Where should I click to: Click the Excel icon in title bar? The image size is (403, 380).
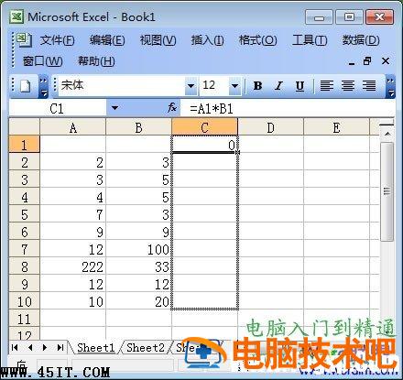[16, 16]
